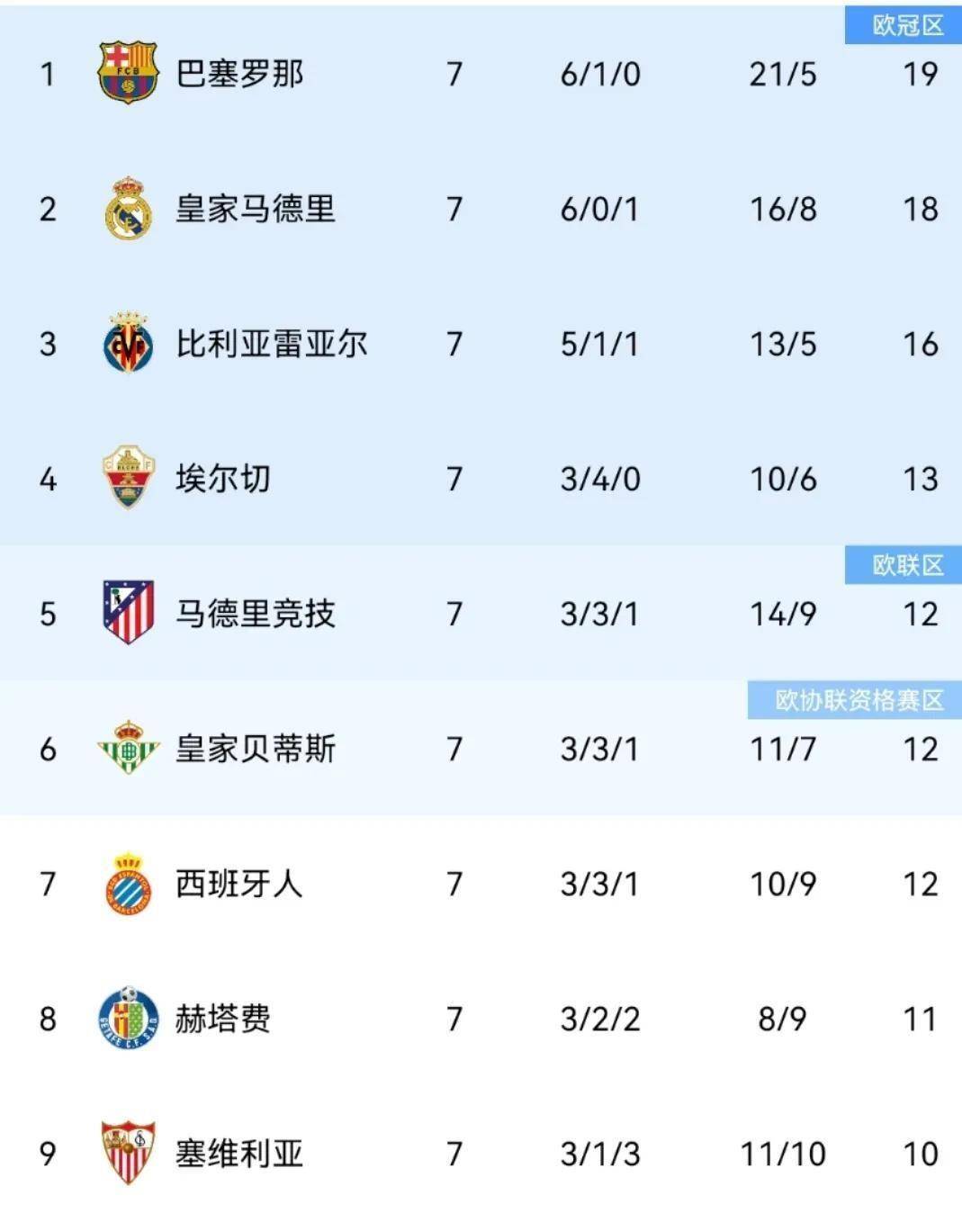
Task: Open team name 皇家马德里
Action: (256, 209)
